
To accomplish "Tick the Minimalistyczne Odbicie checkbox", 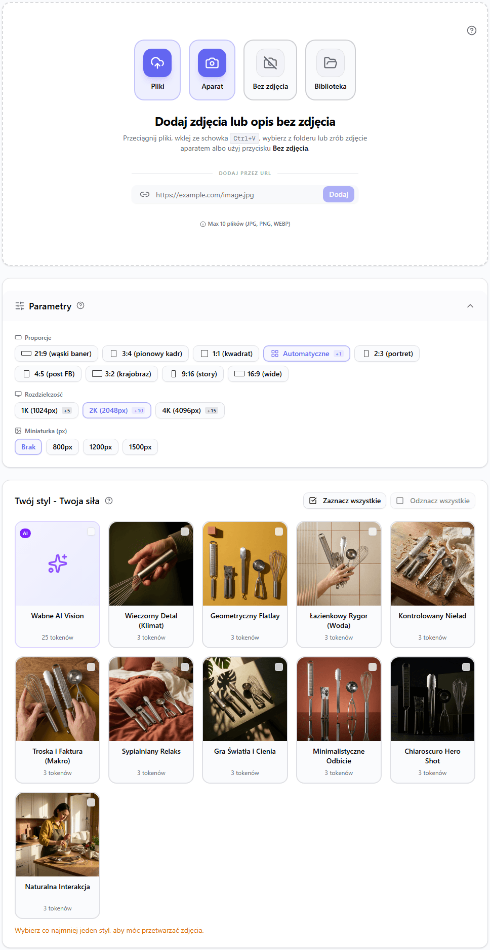I will pyautogui.click(x=373, y=667).
